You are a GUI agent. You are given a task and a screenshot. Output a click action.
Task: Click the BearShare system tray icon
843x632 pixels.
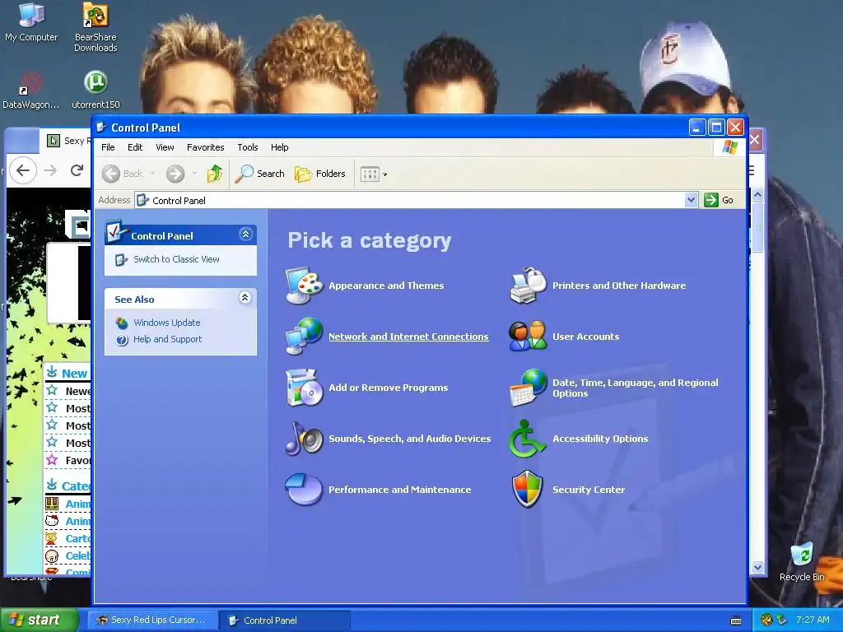click(766, 620)
